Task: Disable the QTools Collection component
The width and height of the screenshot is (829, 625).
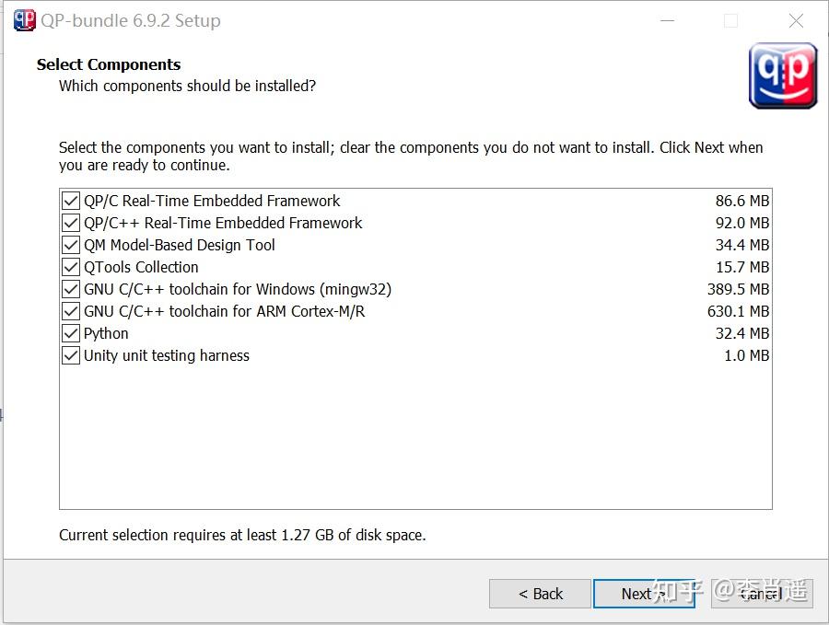Action: pyautogui.click(x=71, y=267)
